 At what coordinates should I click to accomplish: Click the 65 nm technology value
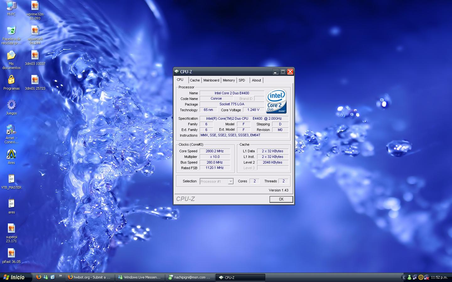208,110
